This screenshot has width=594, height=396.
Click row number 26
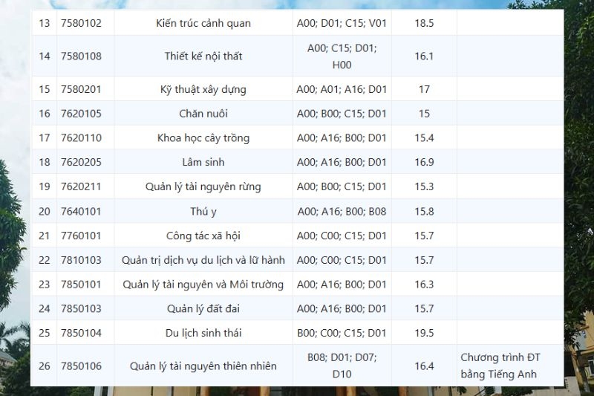(x=45, y=366)
